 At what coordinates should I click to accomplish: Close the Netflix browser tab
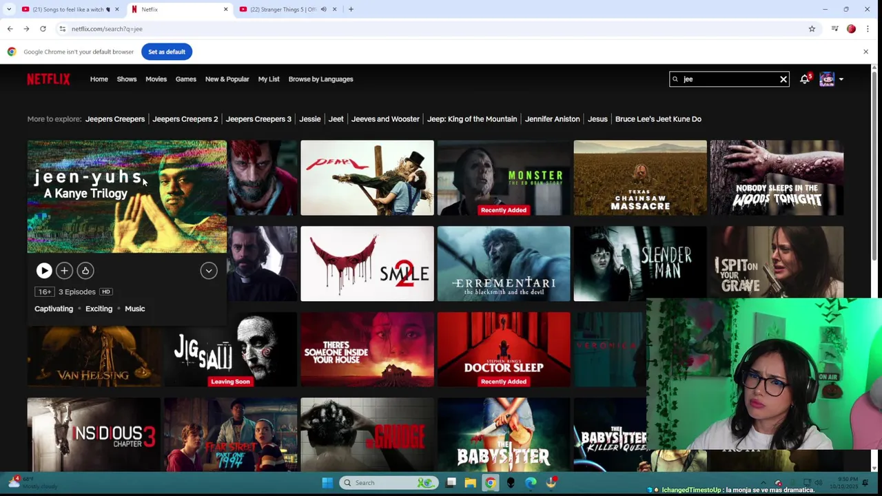225,10
